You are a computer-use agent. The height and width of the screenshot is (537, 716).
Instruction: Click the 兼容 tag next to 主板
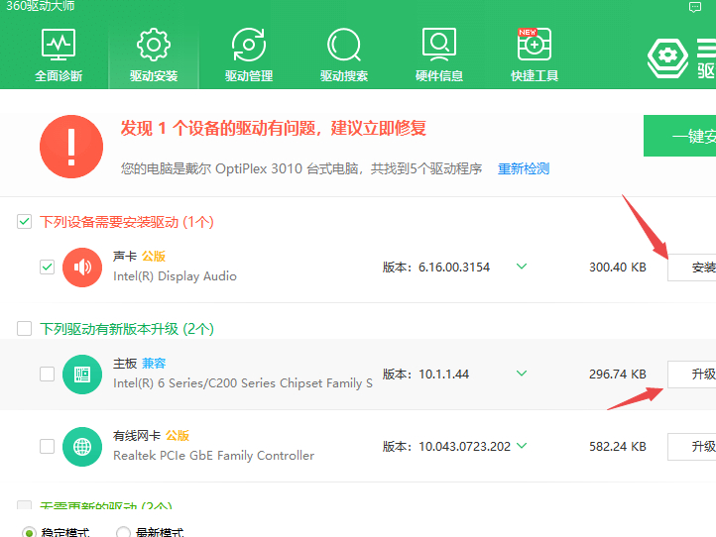pos(154,364)
